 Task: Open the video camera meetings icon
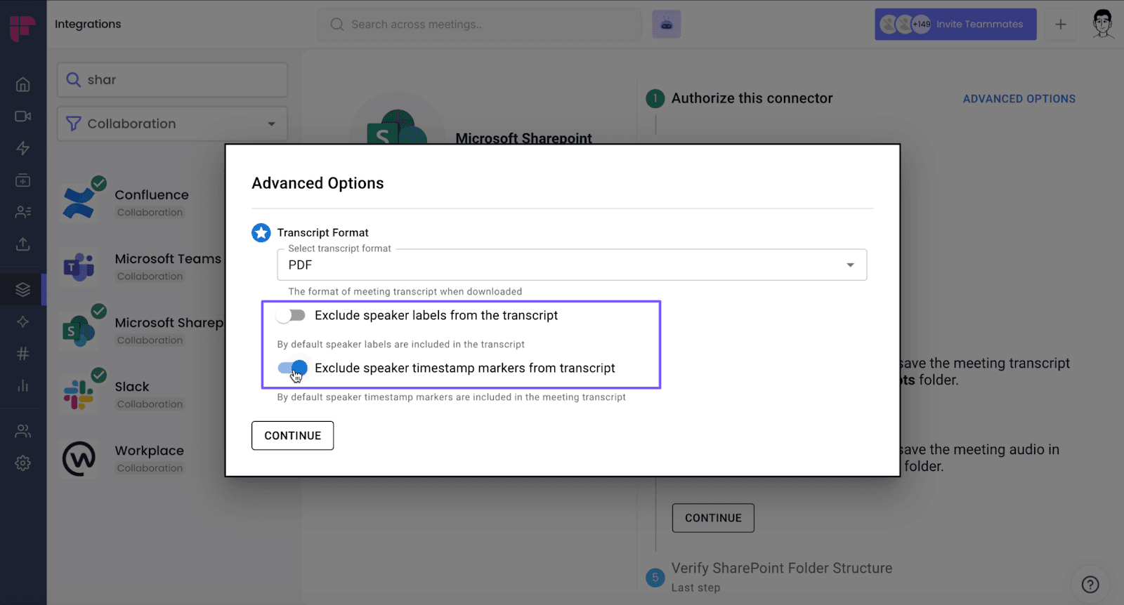[x=23, y=117]
